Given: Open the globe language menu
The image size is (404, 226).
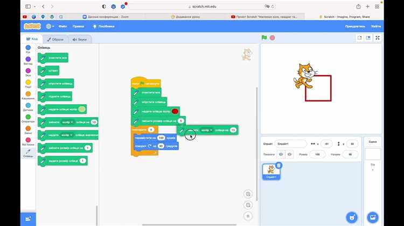Looking at the screenshot, I should click(50, 26).
